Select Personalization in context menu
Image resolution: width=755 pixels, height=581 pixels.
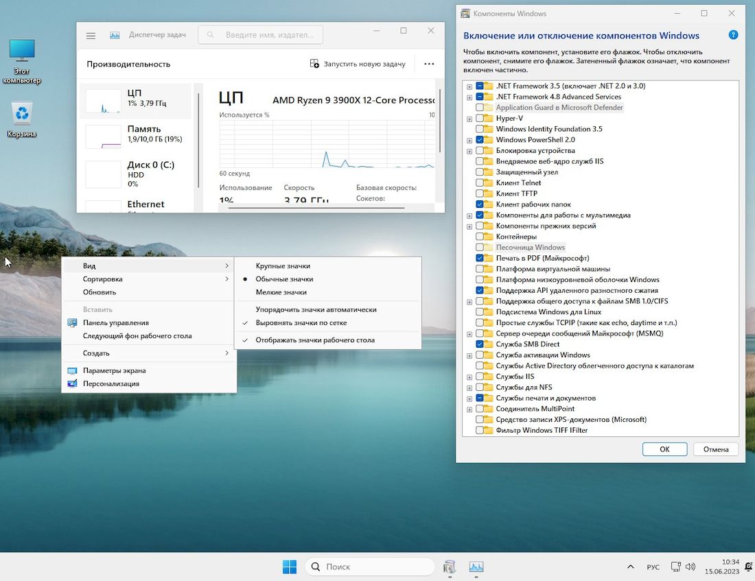(111, 383)
